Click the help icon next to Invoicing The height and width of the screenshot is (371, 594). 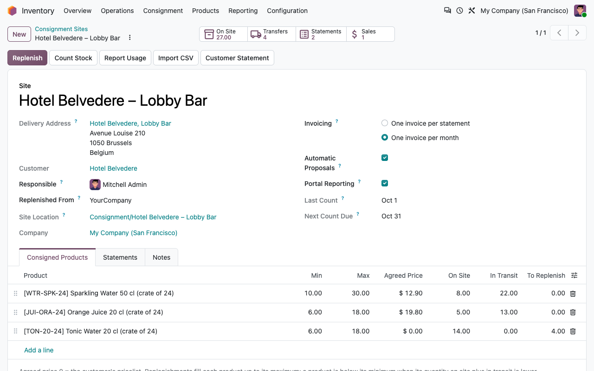[x=337, y=122]
